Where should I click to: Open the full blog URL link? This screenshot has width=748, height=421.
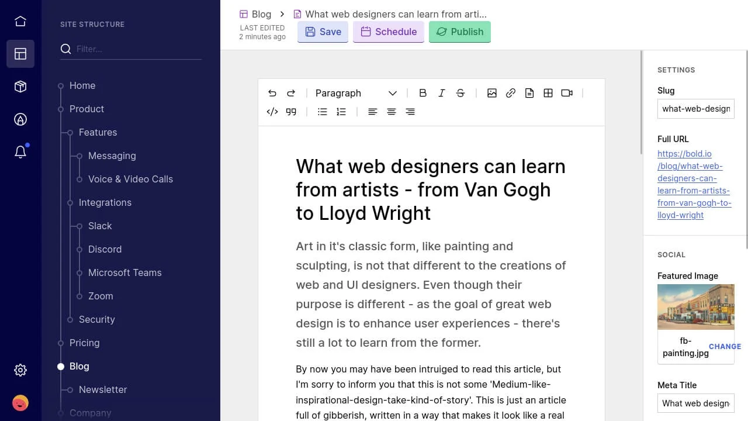tap(694, 184)
